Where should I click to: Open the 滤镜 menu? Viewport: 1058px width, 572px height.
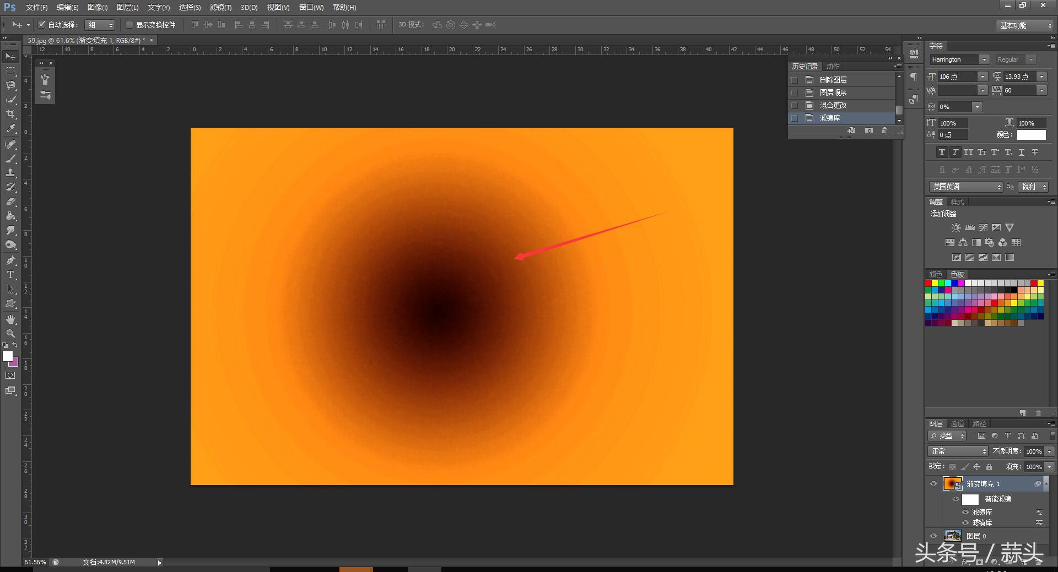click(x=220, y=7)
